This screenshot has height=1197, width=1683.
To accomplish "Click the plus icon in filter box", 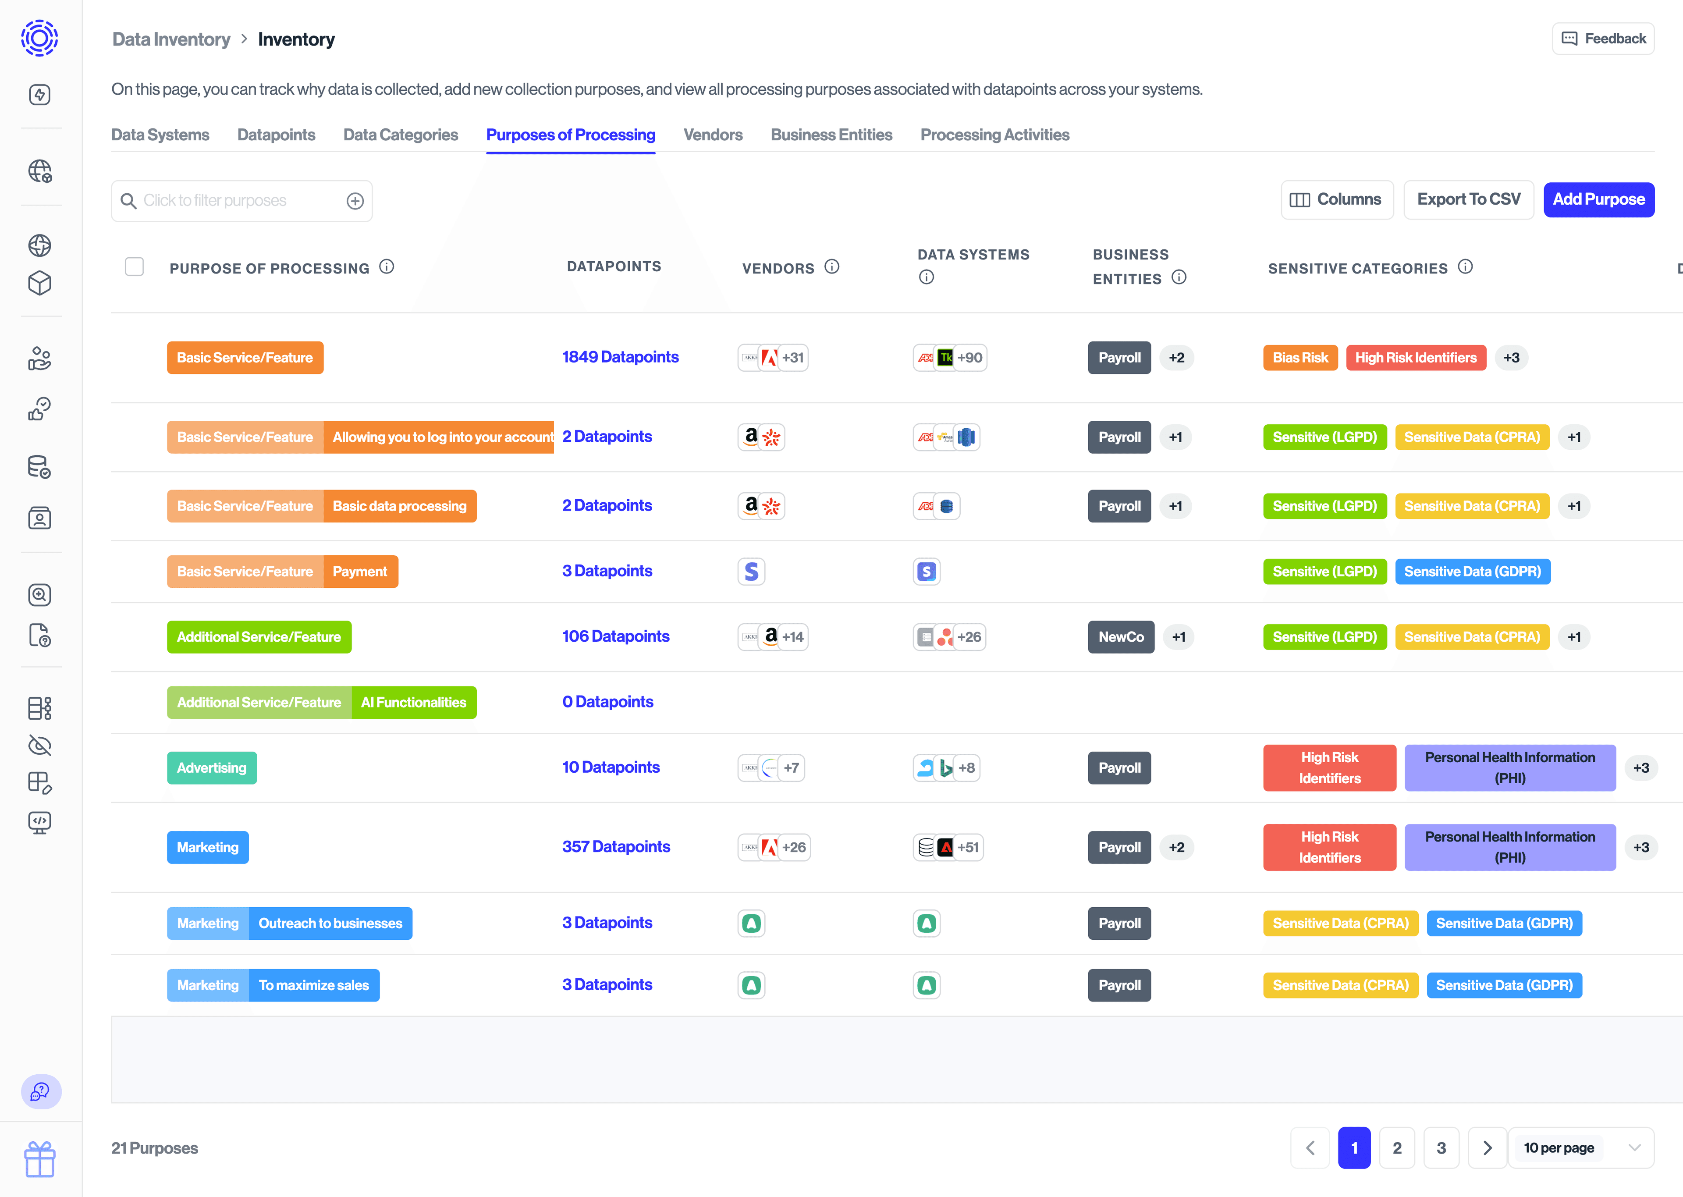I will coord(355,200).
